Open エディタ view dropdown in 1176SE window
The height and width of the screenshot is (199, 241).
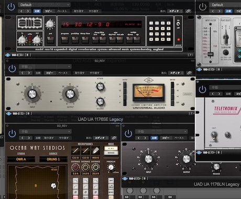tap(176, 73)
